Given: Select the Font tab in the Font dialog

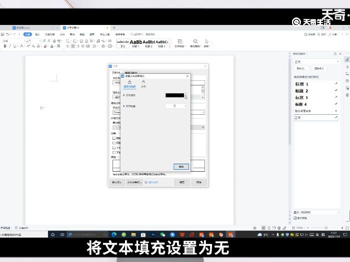Looking at the screenshot, I should pyautogui.click(x=115, y=73).
